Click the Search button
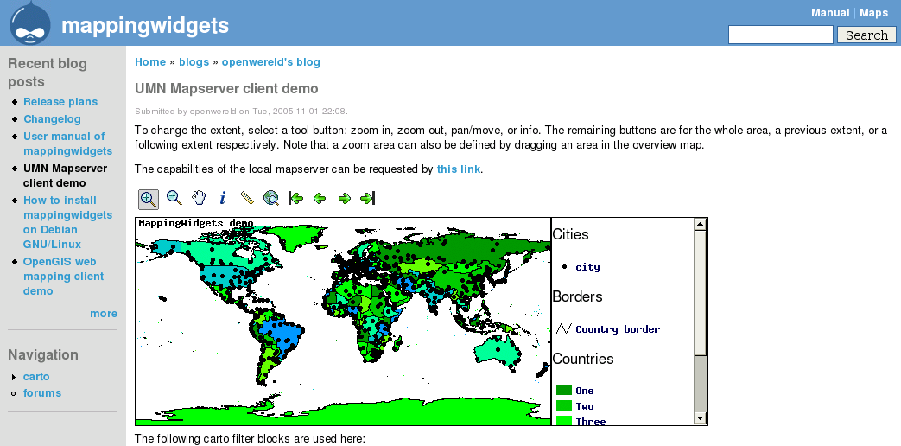Viewport: 901px width, 446px height. [866, 35]
